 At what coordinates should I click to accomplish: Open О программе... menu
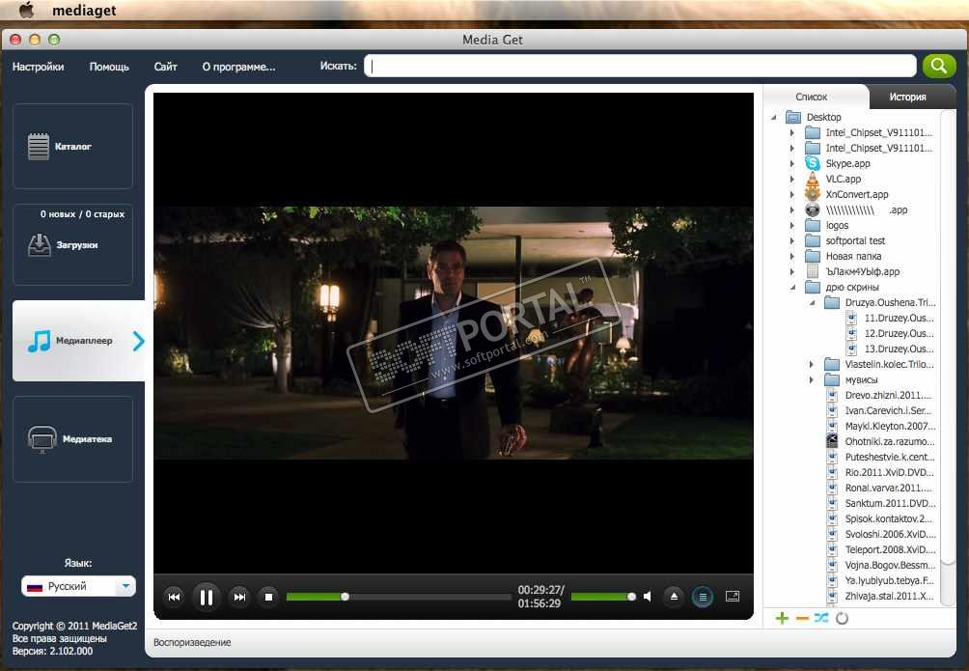239,67
